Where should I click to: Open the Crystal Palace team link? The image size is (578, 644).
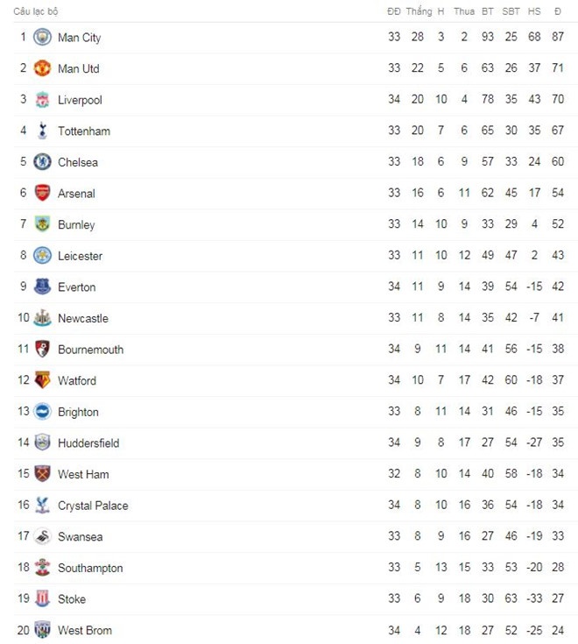tap(93, 506)
